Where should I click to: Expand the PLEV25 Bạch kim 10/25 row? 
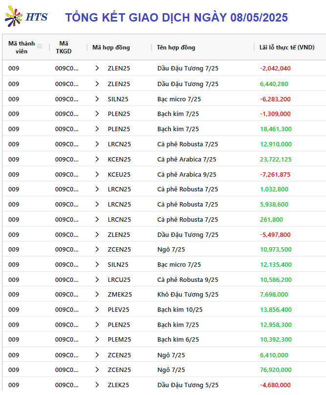tap(97, 309)
